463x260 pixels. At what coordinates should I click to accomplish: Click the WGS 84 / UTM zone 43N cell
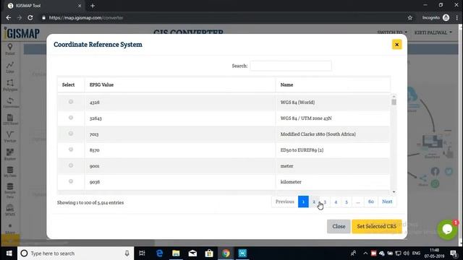(x=333, y=118)
